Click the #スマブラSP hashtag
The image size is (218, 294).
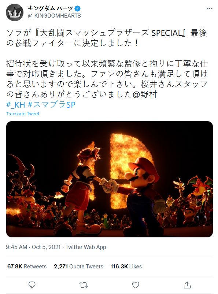(51, 105)
